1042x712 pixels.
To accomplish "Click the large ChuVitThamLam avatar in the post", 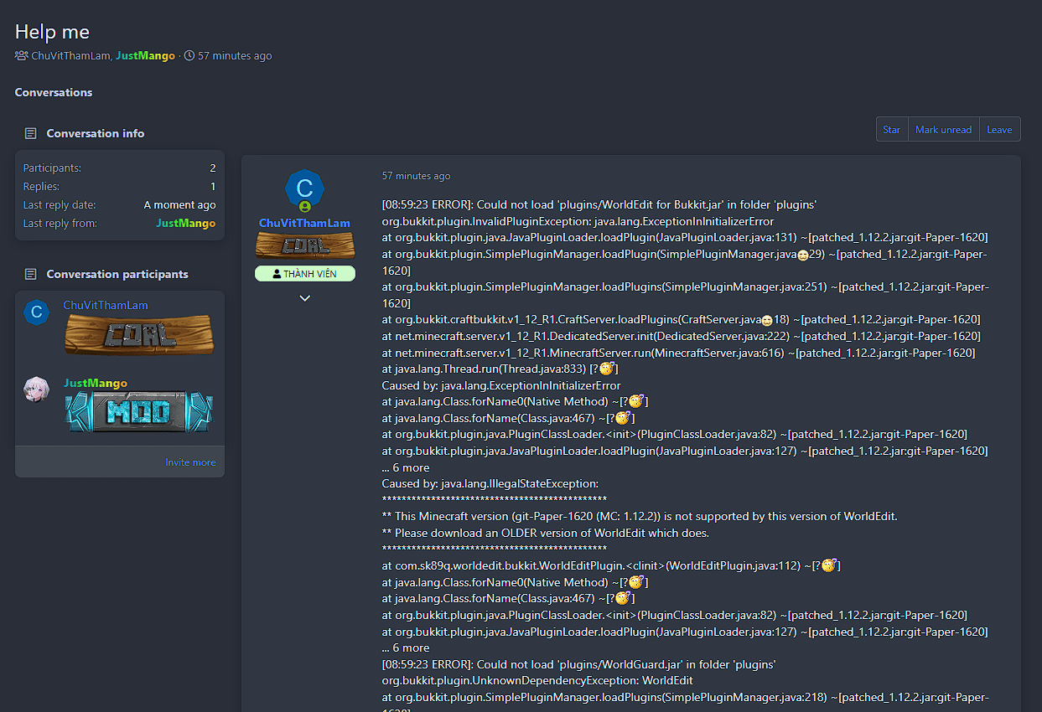I will (304, 188).
